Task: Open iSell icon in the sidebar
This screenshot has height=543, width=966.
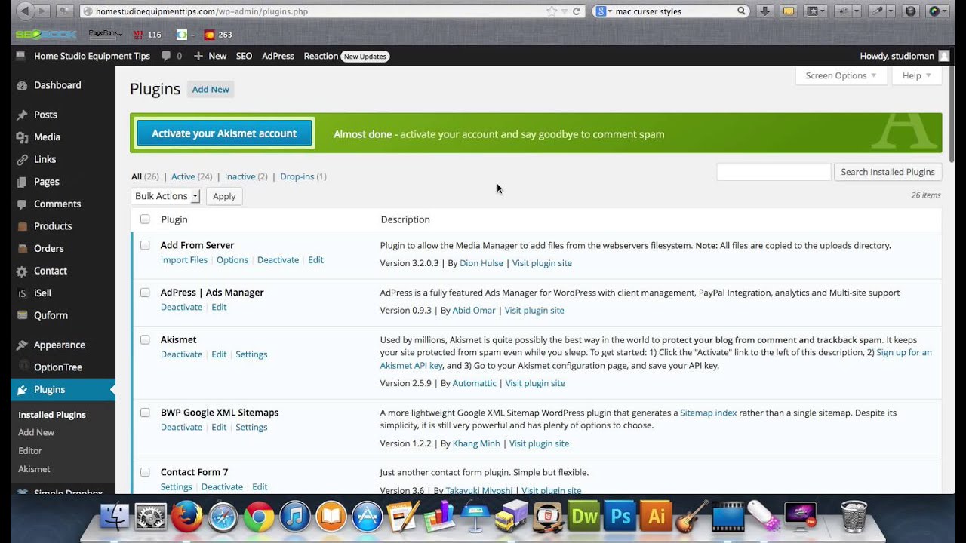Action: pos(22,293)
